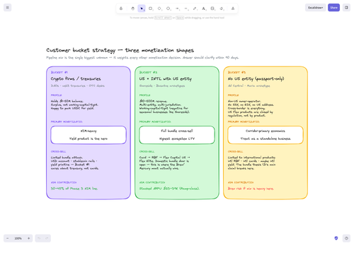Select the Text tool
The image size is (354, 265).
tap(204, 8)
